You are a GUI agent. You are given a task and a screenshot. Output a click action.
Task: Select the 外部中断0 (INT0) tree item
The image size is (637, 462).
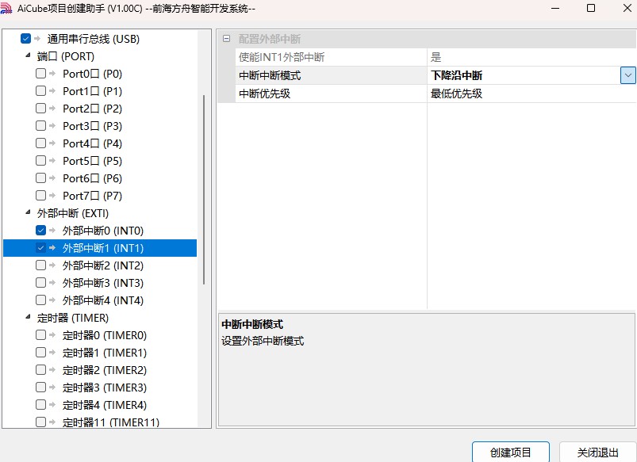[x=103, y=231]
